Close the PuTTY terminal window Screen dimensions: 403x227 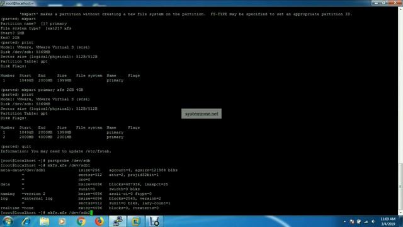click(x=395, y=3)
